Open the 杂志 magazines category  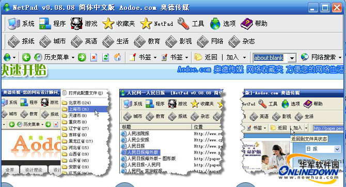click(x=242, y=41)
